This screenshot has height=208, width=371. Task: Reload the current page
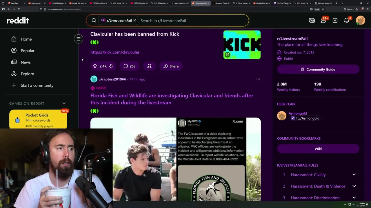point(19,9)
